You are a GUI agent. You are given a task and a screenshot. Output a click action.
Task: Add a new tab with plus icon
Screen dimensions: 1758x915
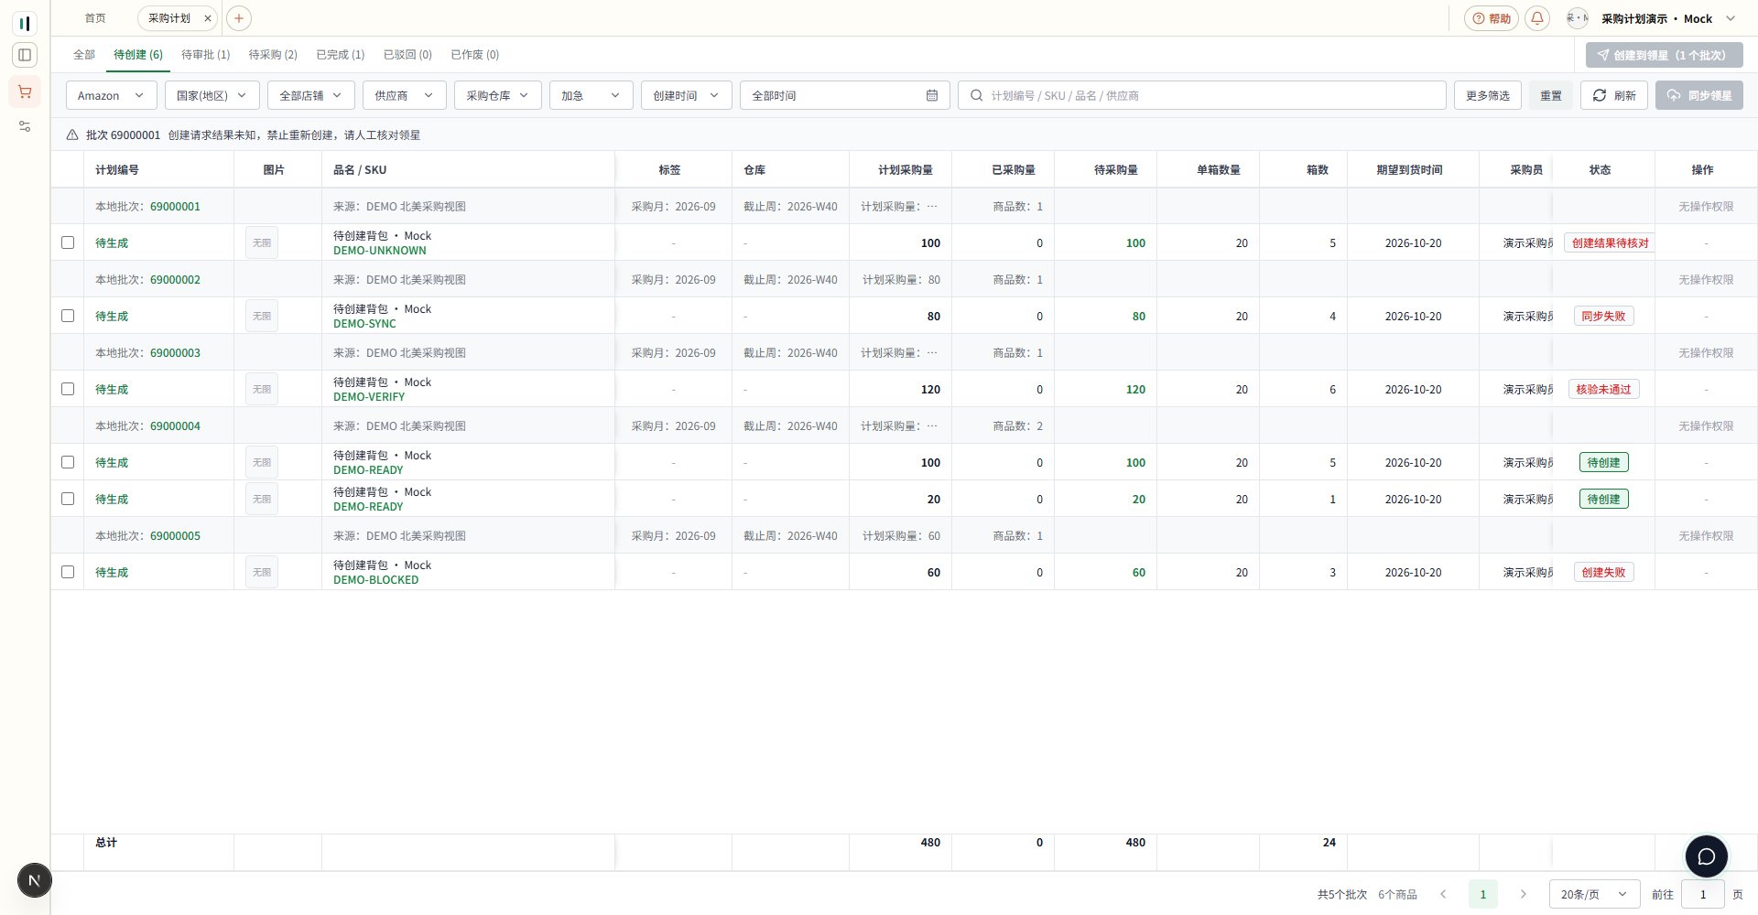click(x=238, y=18)
